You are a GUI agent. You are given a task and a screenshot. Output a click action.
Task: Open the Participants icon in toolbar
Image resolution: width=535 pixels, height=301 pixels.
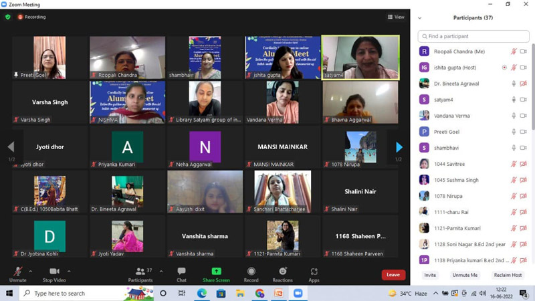click(x=140, y=272)
